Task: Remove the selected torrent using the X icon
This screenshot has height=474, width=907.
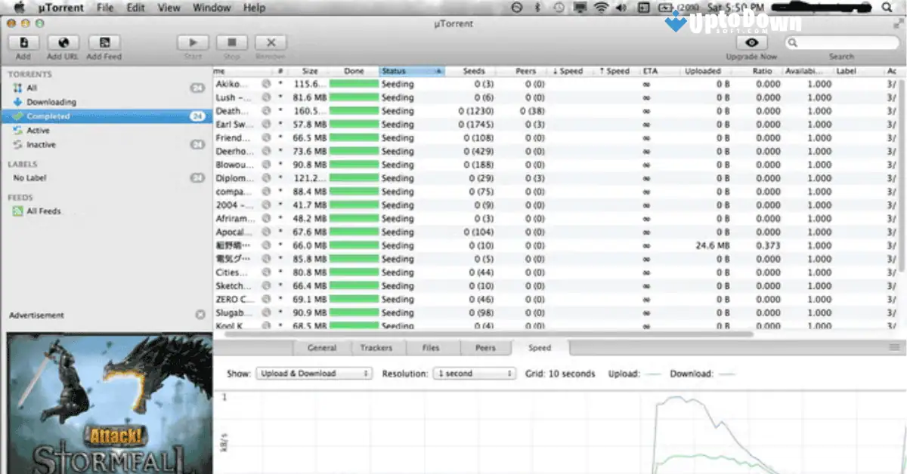Action: click(x=271, y=42)
